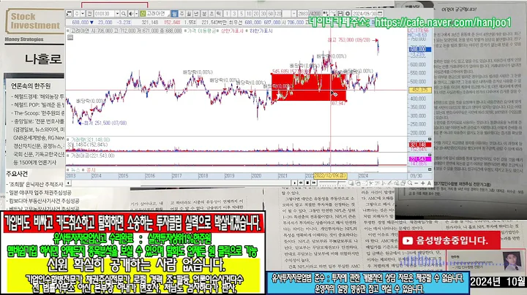
Task: Open the dropdown next to the 주 box
Action: 83,13
